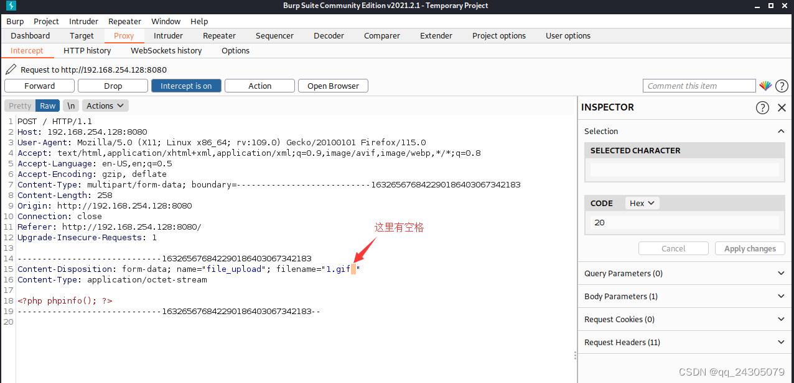Viewport: 794px width, 383px height.
Task: Drop the intercepted request
Action: point(113,86)
